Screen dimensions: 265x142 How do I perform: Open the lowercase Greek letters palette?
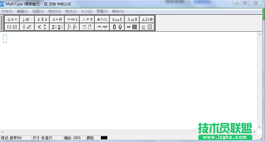click(132, 19)
